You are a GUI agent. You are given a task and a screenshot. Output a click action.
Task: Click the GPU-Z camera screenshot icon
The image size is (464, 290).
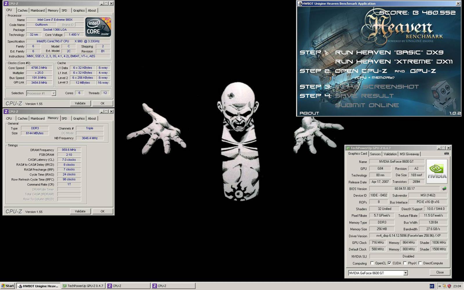click(x=446, y=153)
